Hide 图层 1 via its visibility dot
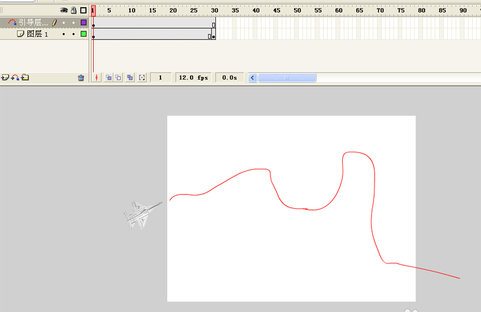This screenshot has width=481, height=312. tap(64, 34)
